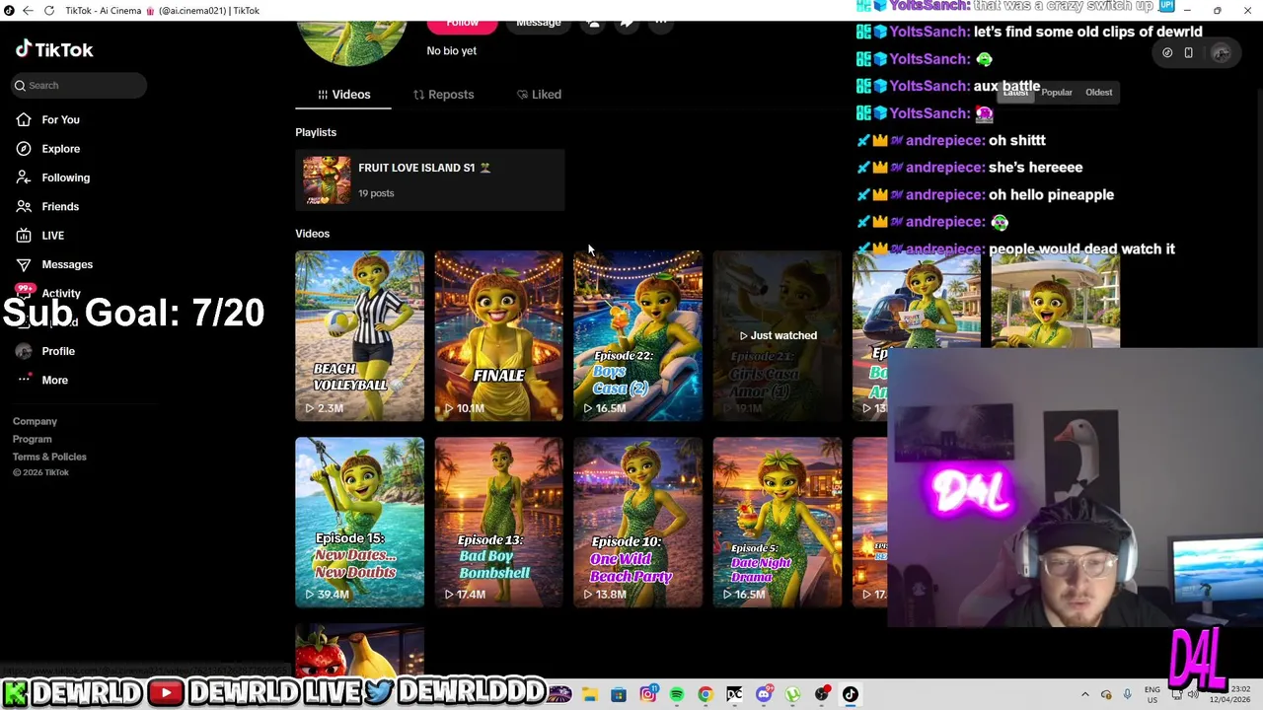Open Episode 15 New Dates video
This screenshot has width=1263, height=710.
(x=359, y=522)
